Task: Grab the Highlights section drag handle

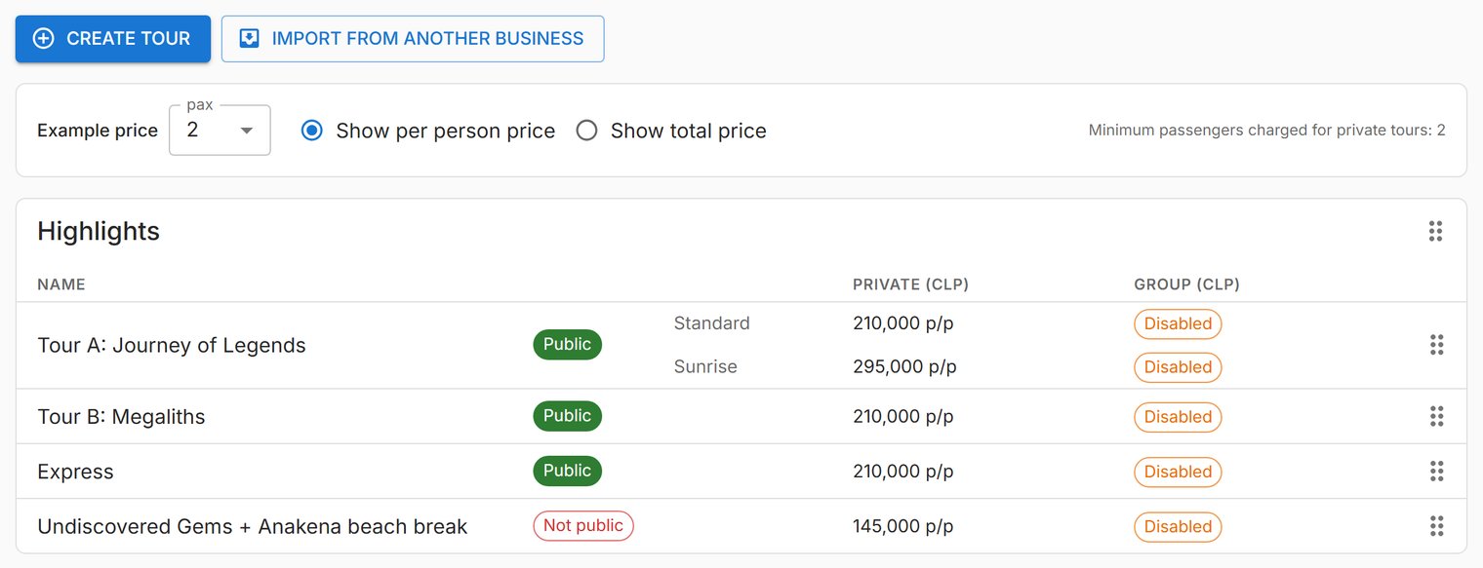Action: coord(1435,231)
